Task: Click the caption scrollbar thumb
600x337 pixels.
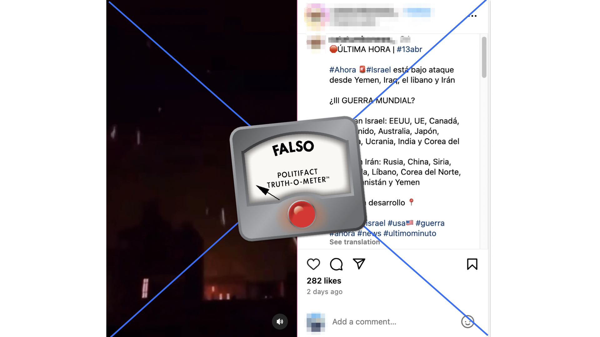Action: (x=484, y=57)
